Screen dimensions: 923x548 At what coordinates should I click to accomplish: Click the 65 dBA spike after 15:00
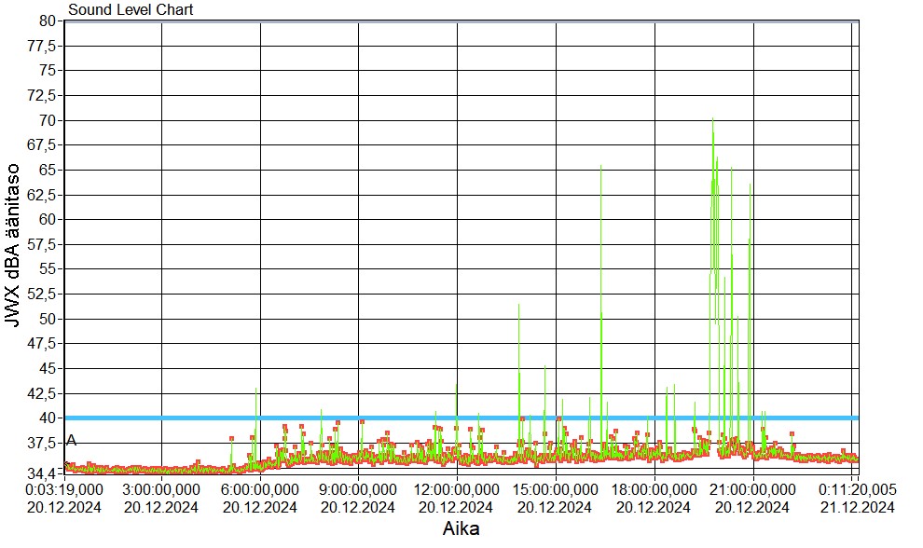[600, 168]
